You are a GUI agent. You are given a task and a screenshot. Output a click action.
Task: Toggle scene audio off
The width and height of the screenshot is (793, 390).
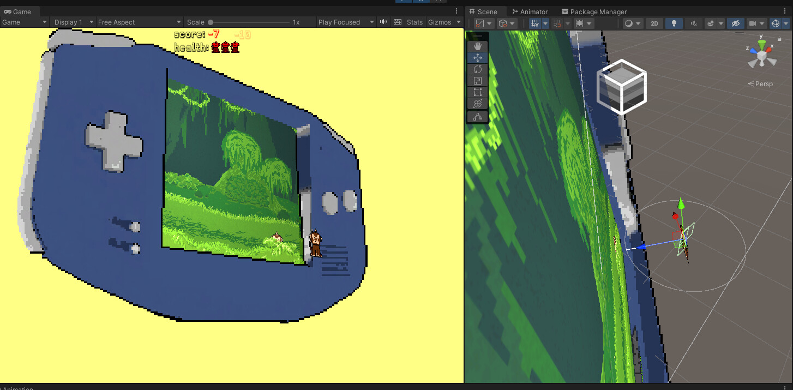coord(693,23)
